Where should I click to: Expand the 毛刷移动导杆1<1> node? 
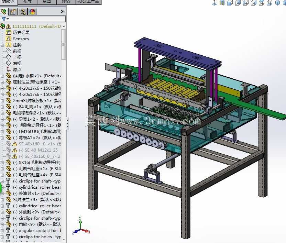(2, 125)
